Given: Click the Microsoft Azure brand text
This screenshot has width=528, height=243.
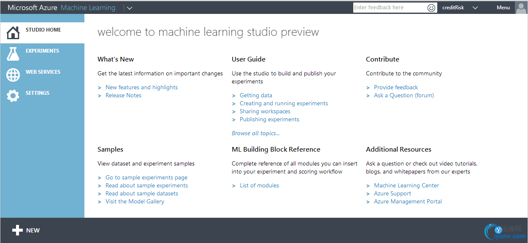Looking at the screenshot, I should [32, 8].
